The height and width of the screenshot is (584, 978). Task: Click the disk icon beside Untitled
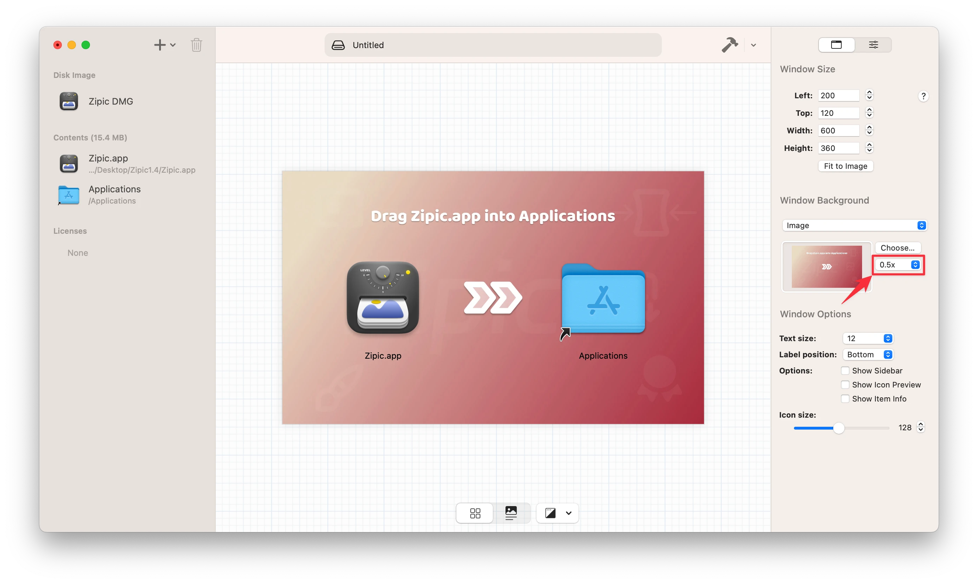pos(338,45)
